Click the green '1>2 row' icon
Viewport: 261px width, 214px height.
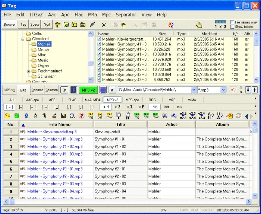155,116
